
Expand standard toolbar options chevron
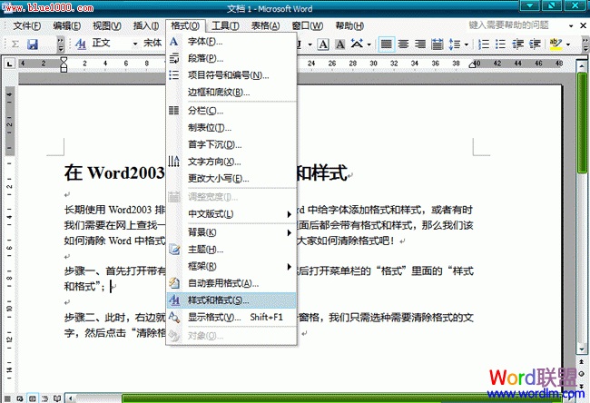(x=61, y=44)
